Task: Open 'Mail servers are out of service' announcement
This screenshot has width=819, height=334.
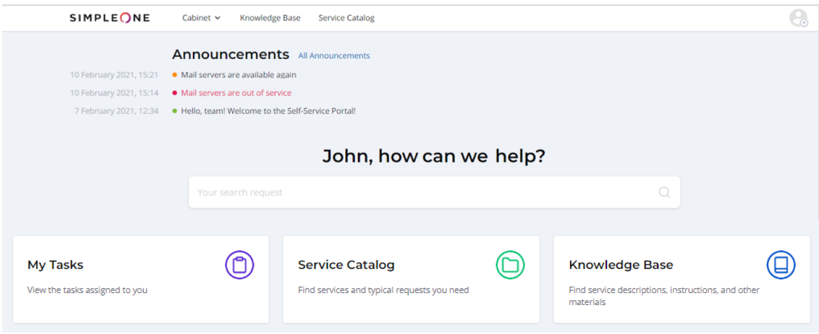Action: pyautogui.click(x=236, y=93)
